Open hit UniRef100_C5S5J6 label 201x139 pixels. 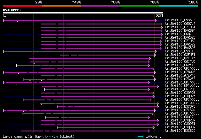click(180, 20)
